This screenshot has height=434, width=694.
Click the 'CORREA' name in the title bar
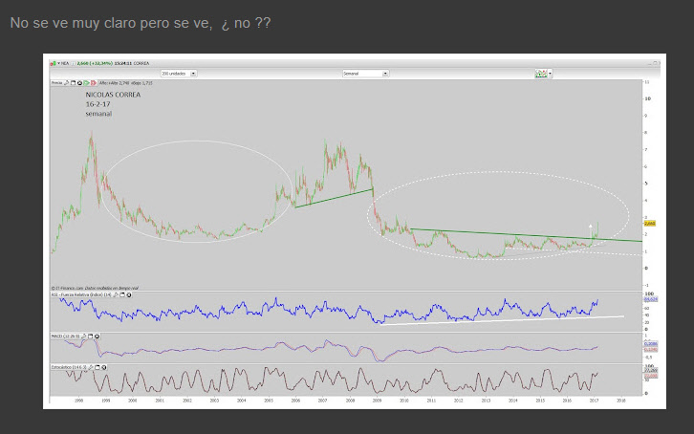point(141,63)
